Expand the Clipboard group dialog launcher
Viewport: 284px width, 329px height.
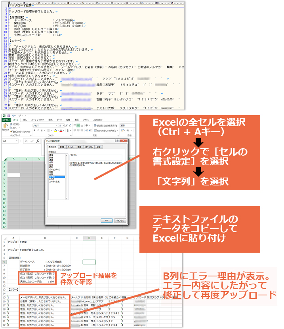[30, 136]
